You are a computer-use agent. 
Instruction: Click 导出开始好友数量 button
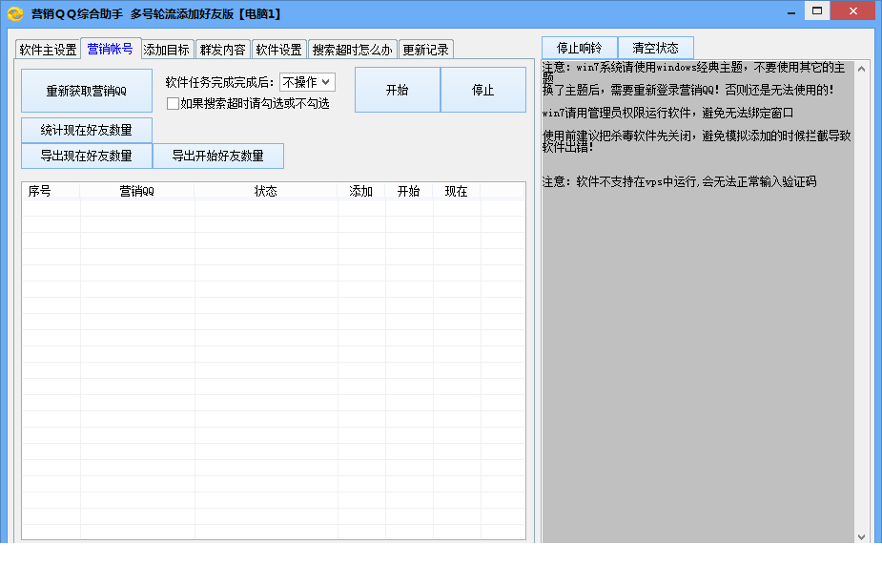point(218,156)
